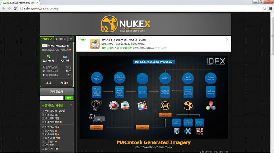
Task: Toggle the 게시판 구독수 checkbox icon
Action: coord(43,71)
